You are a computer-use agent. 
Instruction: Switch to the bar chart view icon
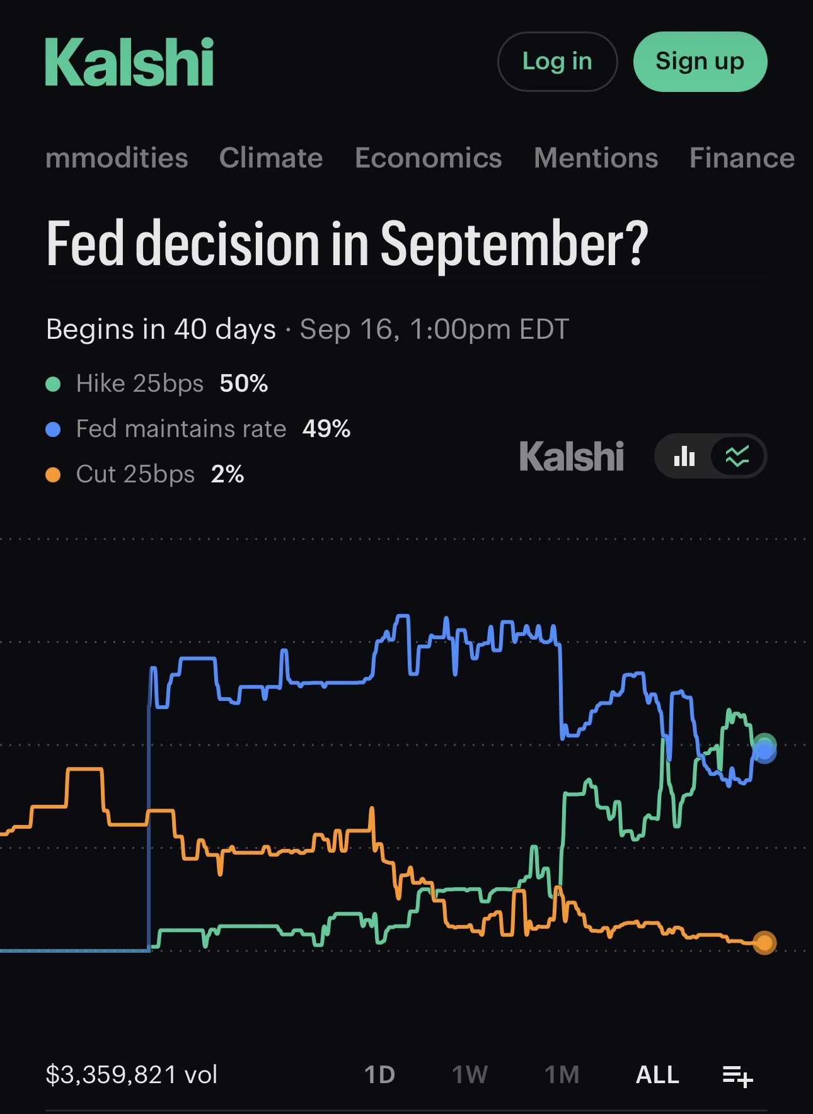(x=684, y=456)
